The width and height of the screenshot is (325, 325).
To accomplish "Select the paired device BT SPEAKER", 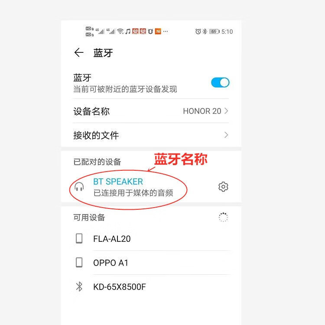I will point(151,187).
